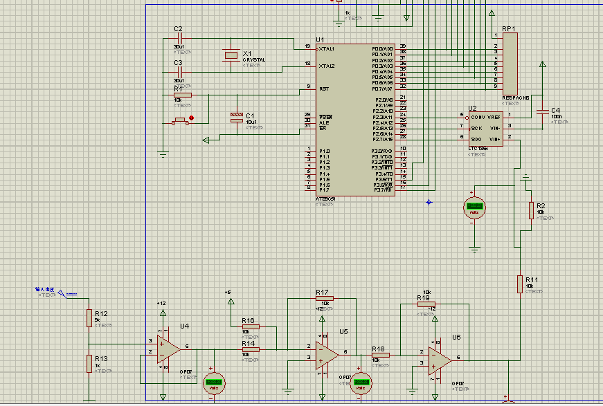Click the 100n value next to C4
This screenshot has height=406, width=603.
(x=557, y=116)
